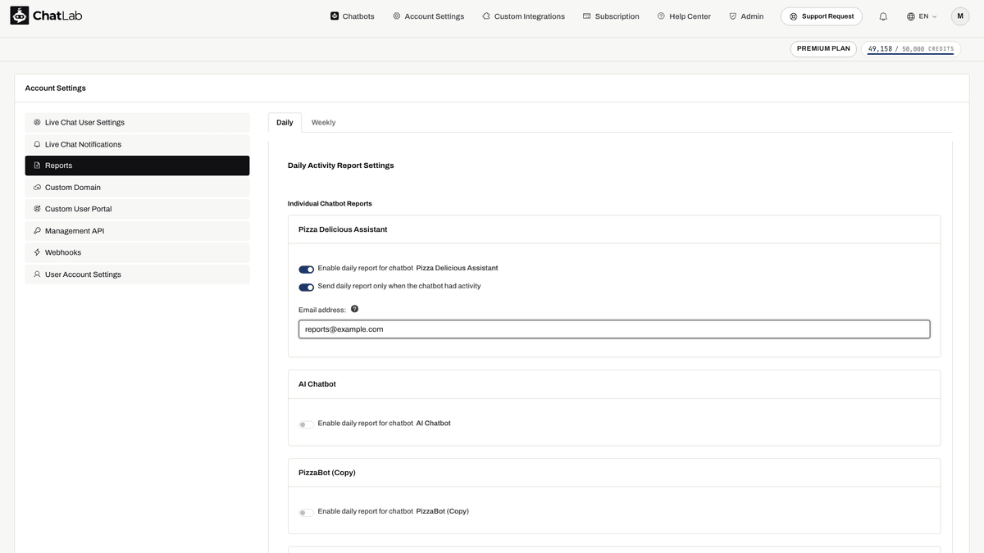Image resolution: width=984 pixels, height=553 pixels.
Task: Click the ChatLab robot logo icon
Action: click(19, 16)
